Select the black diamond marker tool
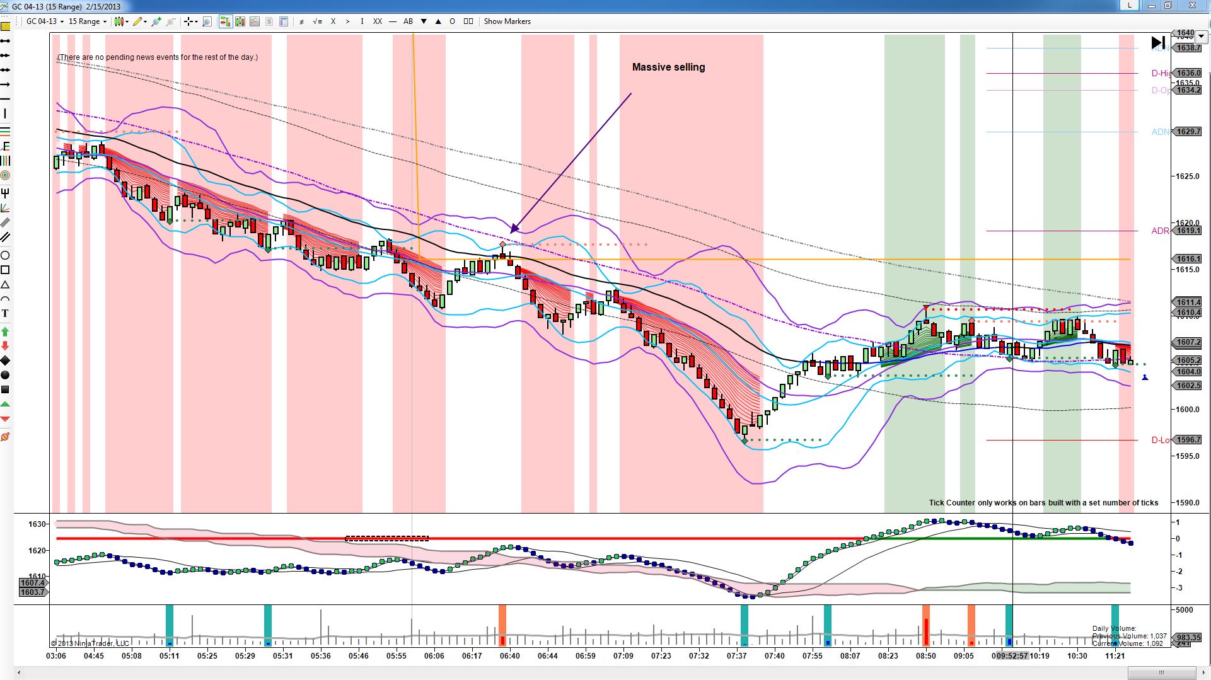The image size is (1211, 680). tap(6, 360)
